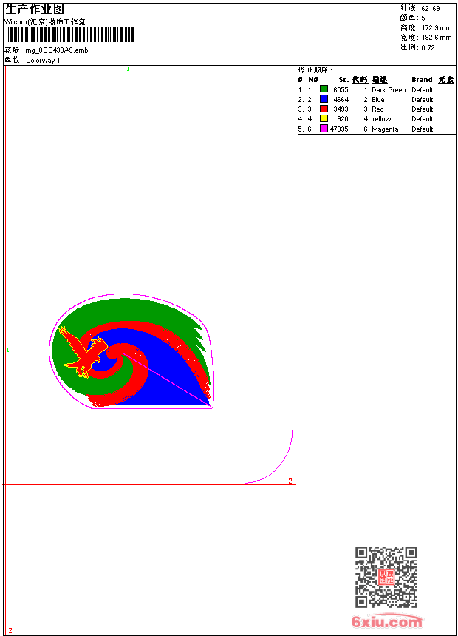
Task: Click the width value '182.6 mm'
Action: 437,38
